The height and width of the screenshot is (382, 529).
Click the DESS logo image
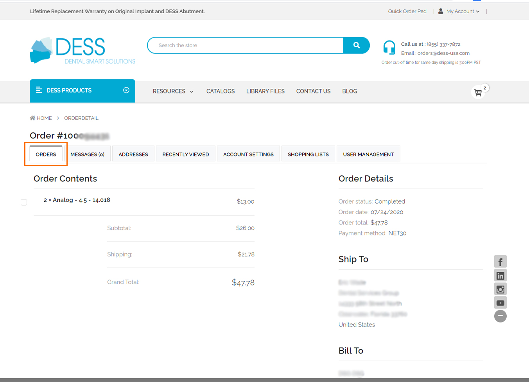click(82, 50)
